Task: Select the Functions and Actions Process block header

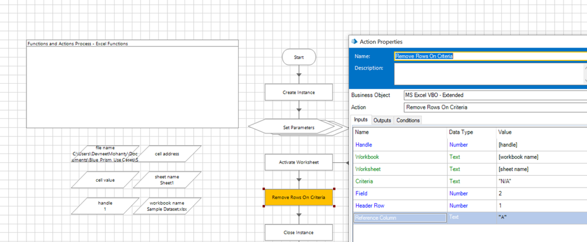Action: (x=132, y=43)
